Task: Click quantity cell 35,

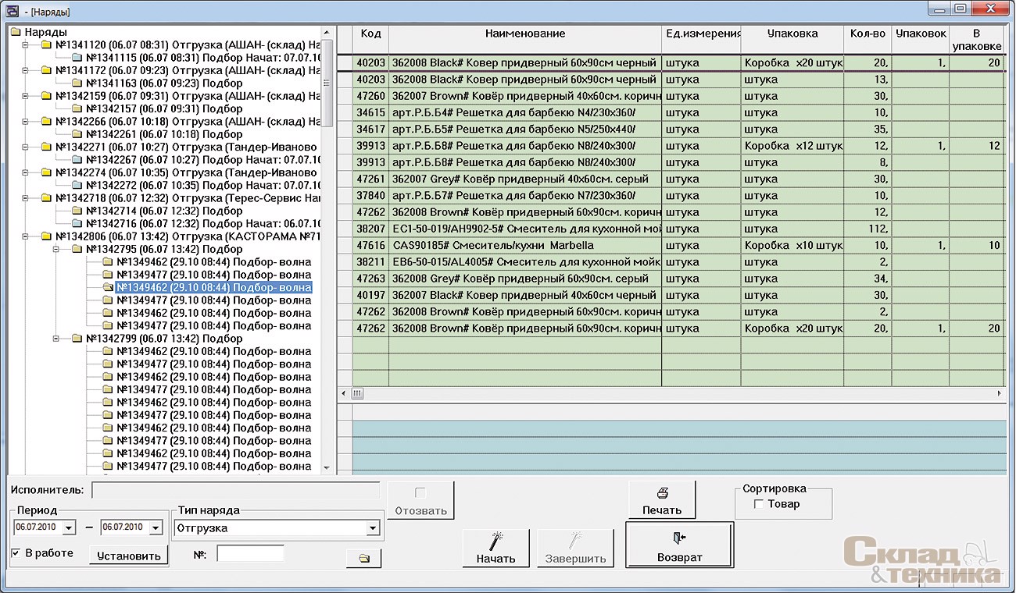Action: tap(868, 130)
